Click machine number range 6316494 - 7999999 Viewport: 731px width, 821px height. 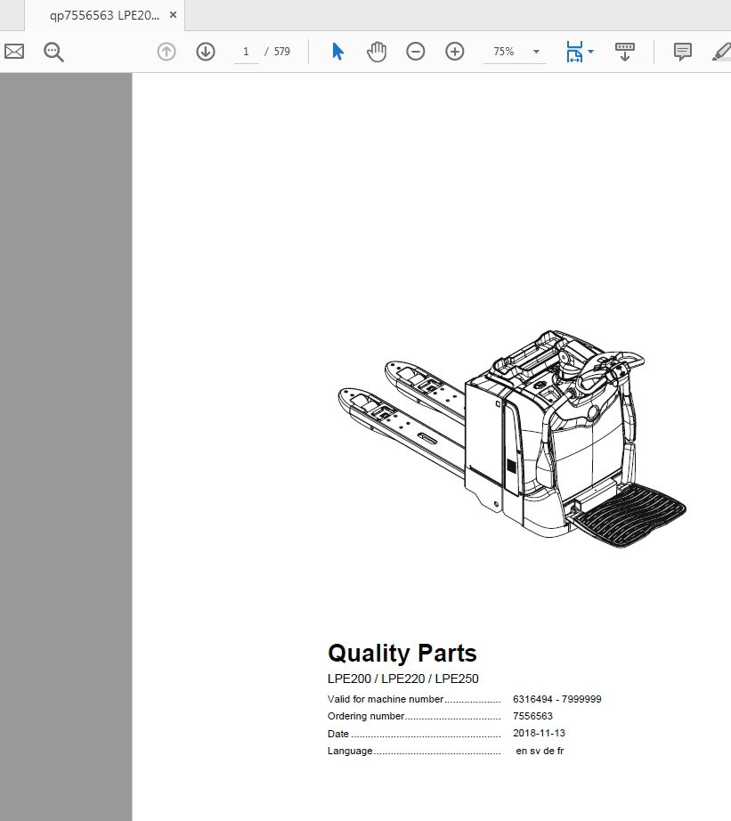pyautogui.click(x=557, y=699)
